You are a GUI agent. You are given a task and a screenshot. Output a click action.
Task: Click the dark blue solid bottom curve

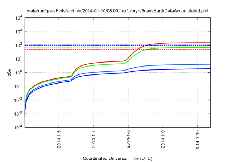point(163,69)
